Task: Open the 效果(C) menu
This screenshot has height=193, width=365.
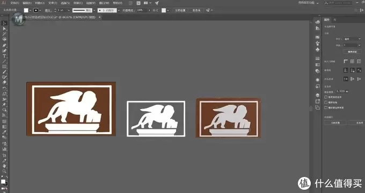Action: tap(78, 3)
